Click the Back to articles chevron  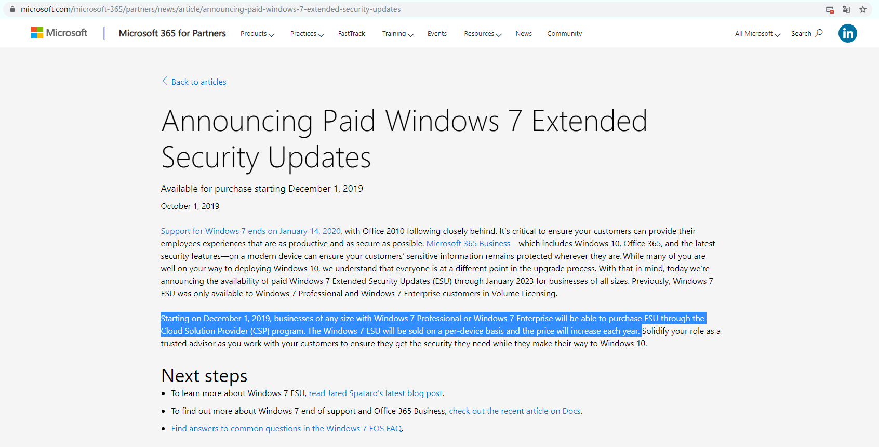point(165,81)
